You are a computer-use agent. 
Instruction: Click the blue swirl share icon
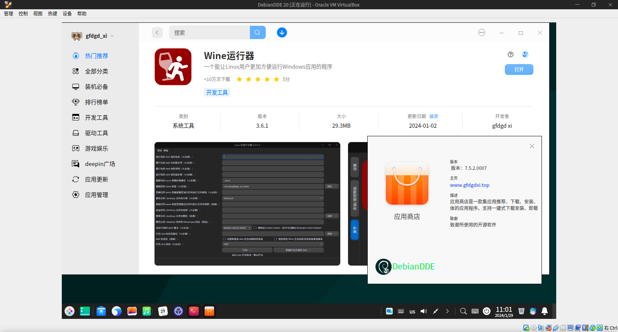click(x=525, y=54)
